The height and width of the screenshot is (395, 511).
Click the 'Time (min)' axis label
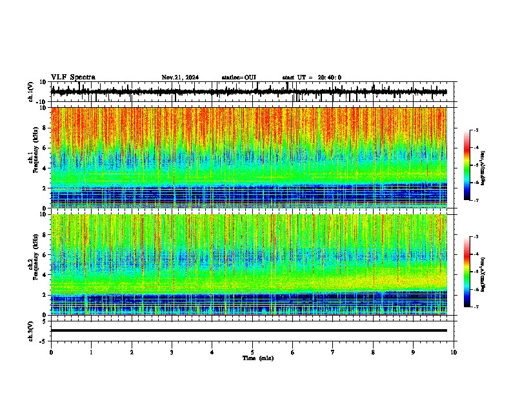(258, 358)
